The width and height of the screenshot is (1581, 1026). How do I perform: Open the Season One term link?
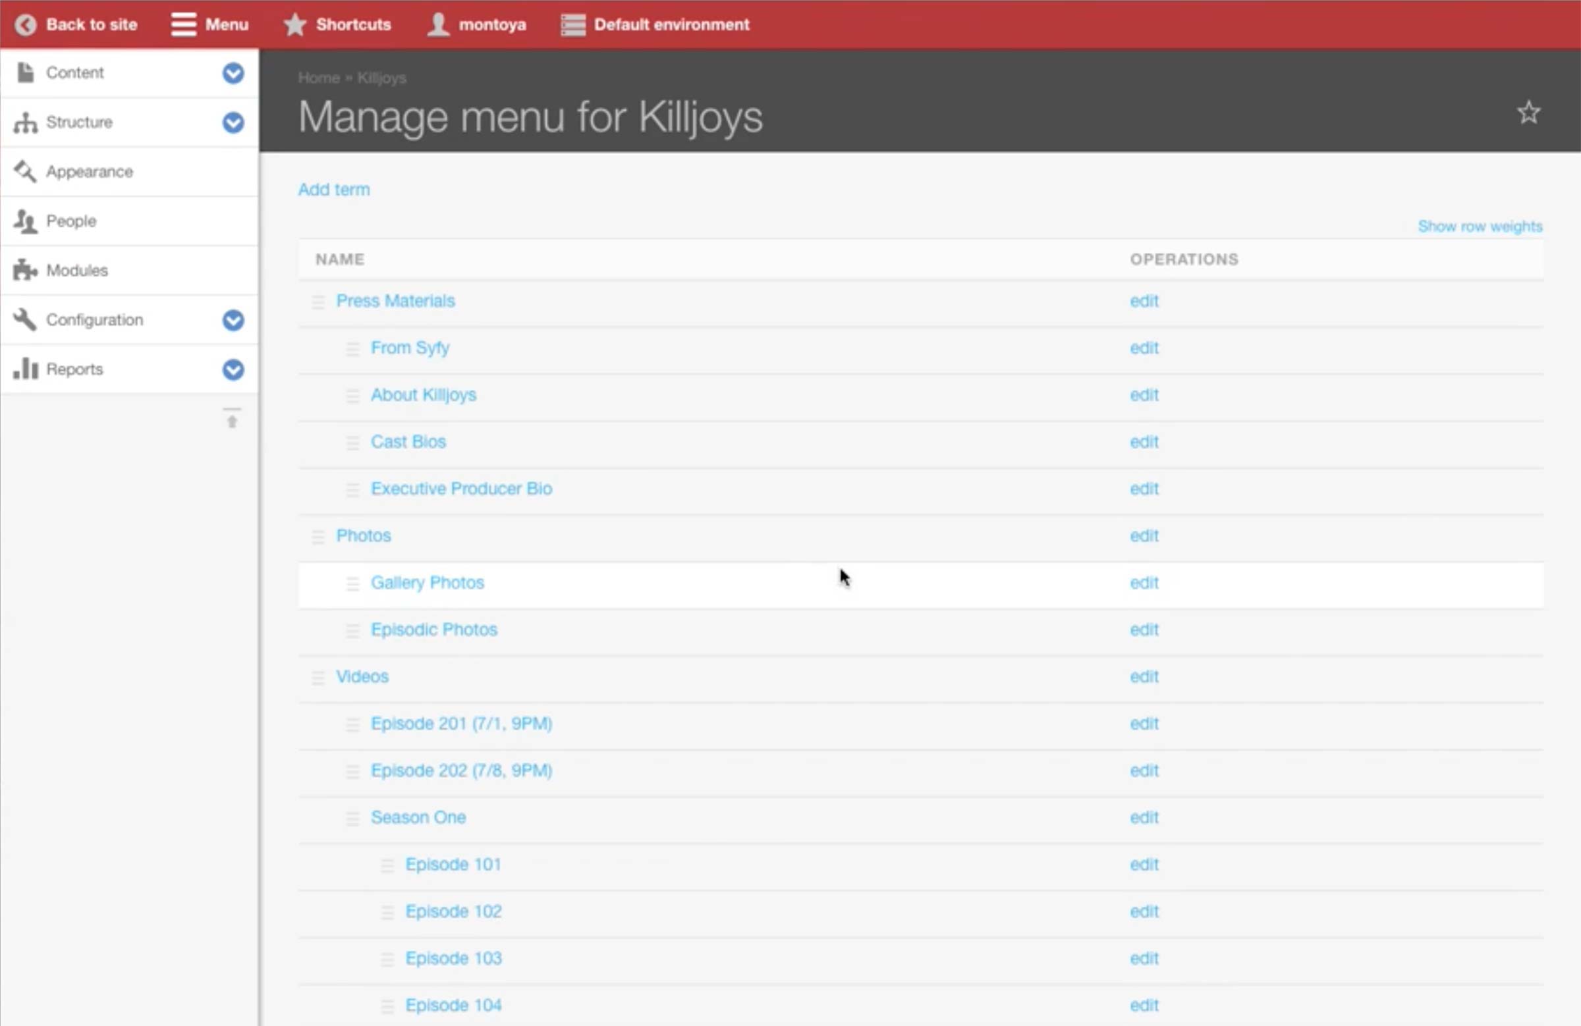pyautogui.click(x=418, y=817)
